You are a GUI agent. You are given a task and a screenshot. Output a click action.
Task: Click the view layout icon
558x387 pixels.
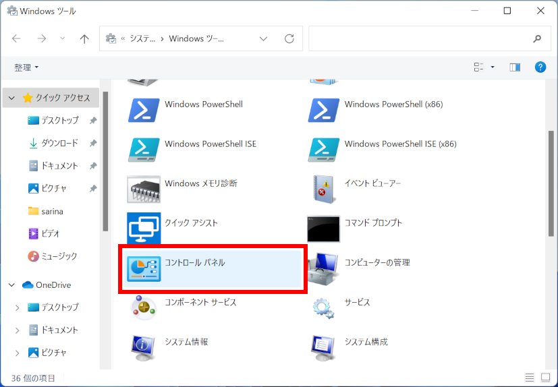pyautogui.click(x=478, y=67)
